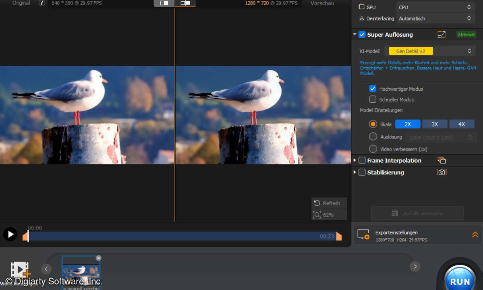The image size is (483, 290).
Task: Remove the seagull clip with its X
Action: coord(98,258)
